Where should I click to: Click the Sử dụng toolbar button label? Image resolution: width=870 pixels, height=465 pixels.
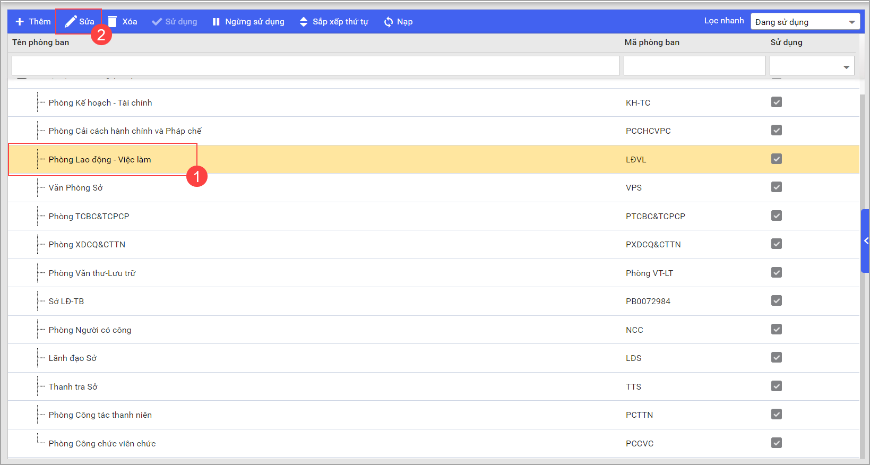tap(181, 22)
